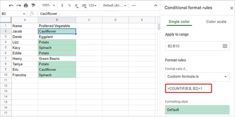The image size is (235, 117).
Task: Expand the Default (Arial) font dropdown
Action: pyautogui.click(x=115, y=6)
